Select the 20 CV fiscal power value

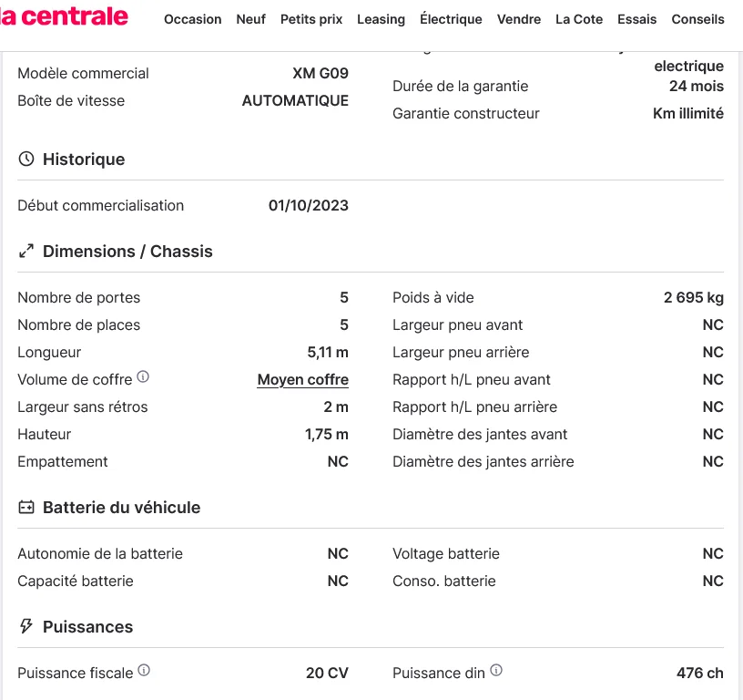pos(327,674)
